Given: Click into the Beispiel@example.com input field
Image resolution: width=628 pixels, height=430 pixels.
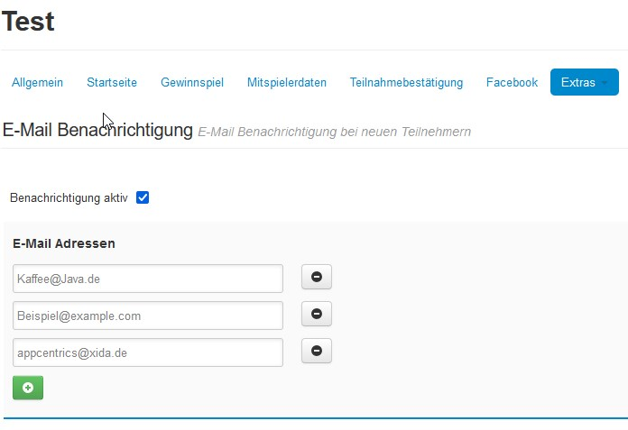Looking at the screenshot, I should pos(148,316).
